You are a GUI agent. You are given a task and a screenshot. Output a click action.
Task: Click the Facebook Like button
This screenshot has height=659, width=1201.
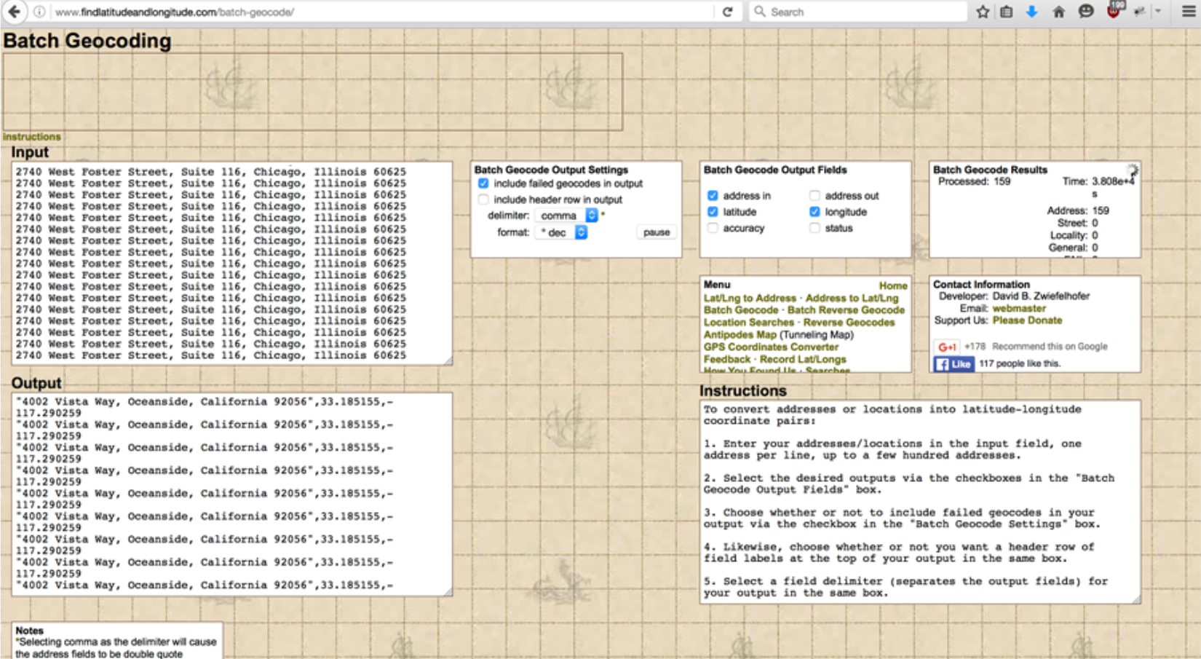[954, 364]
